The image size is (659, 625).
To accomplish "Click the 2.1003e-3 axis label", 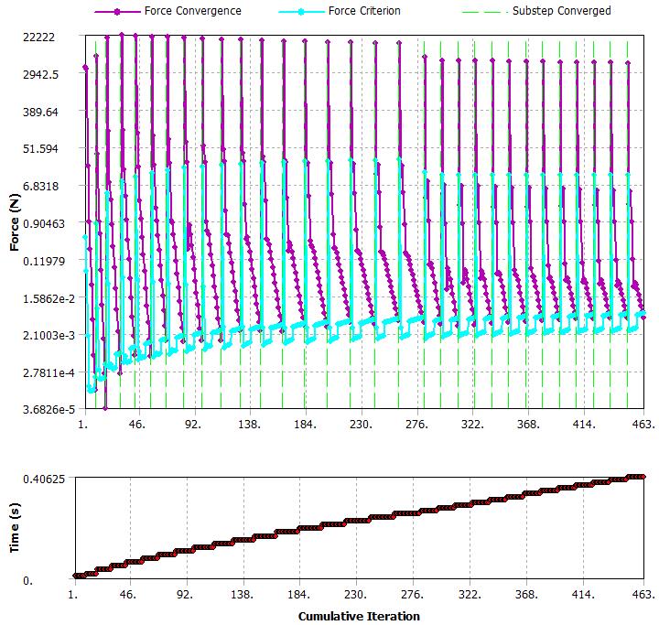I will coord(49,335).
